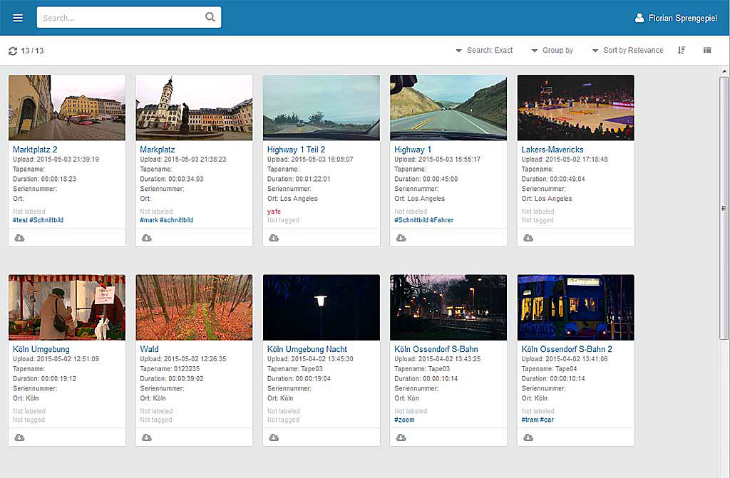Click the user profile icon

point(639,18)
